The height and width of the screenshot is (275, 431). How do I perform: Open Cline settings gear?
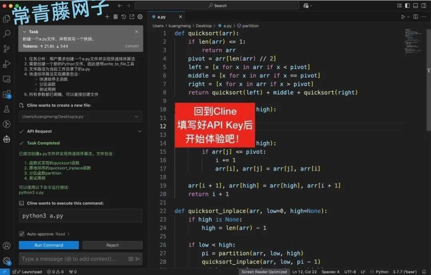[x=140, y=17]
